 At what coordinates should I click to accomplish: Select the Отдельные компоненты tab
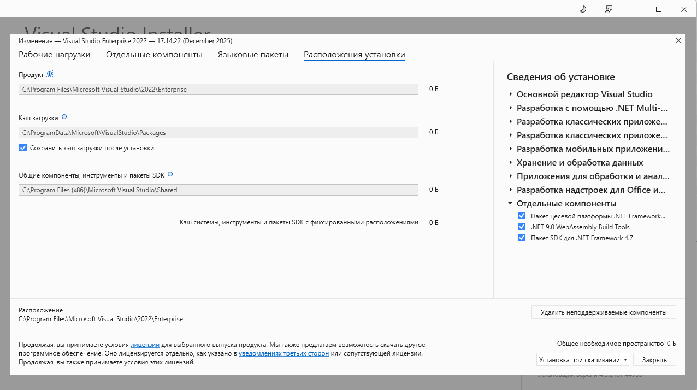tap(154, 55)
